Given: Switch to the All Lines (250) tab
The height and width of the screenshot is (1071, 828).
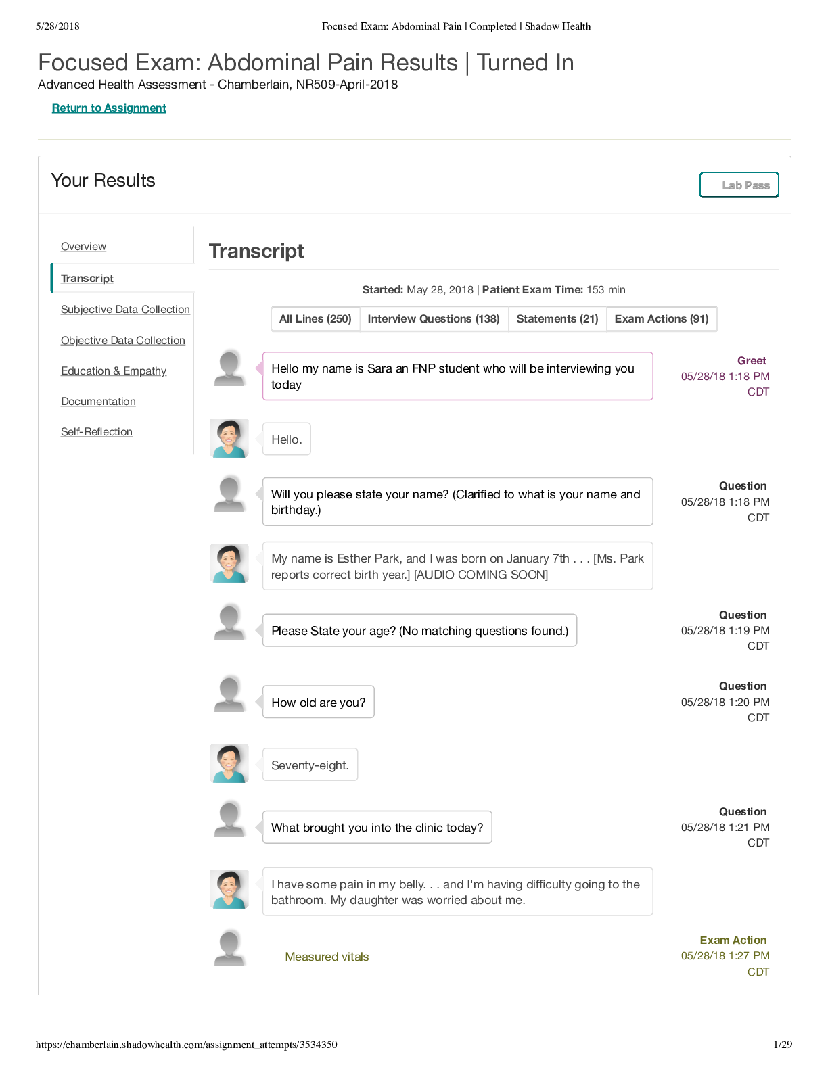Looking at the screenshot, I should [315, 319].
